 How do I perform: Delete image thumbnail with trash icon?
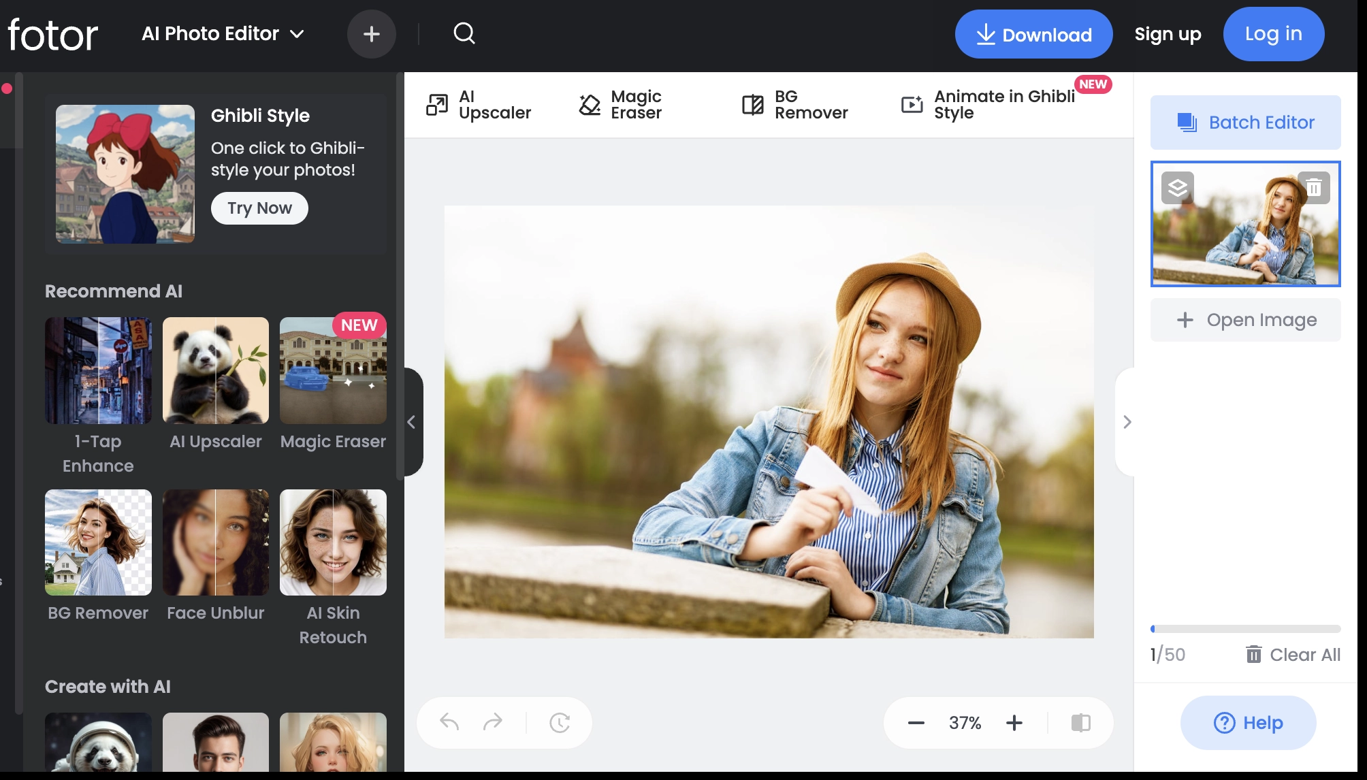coord(1314,187)
